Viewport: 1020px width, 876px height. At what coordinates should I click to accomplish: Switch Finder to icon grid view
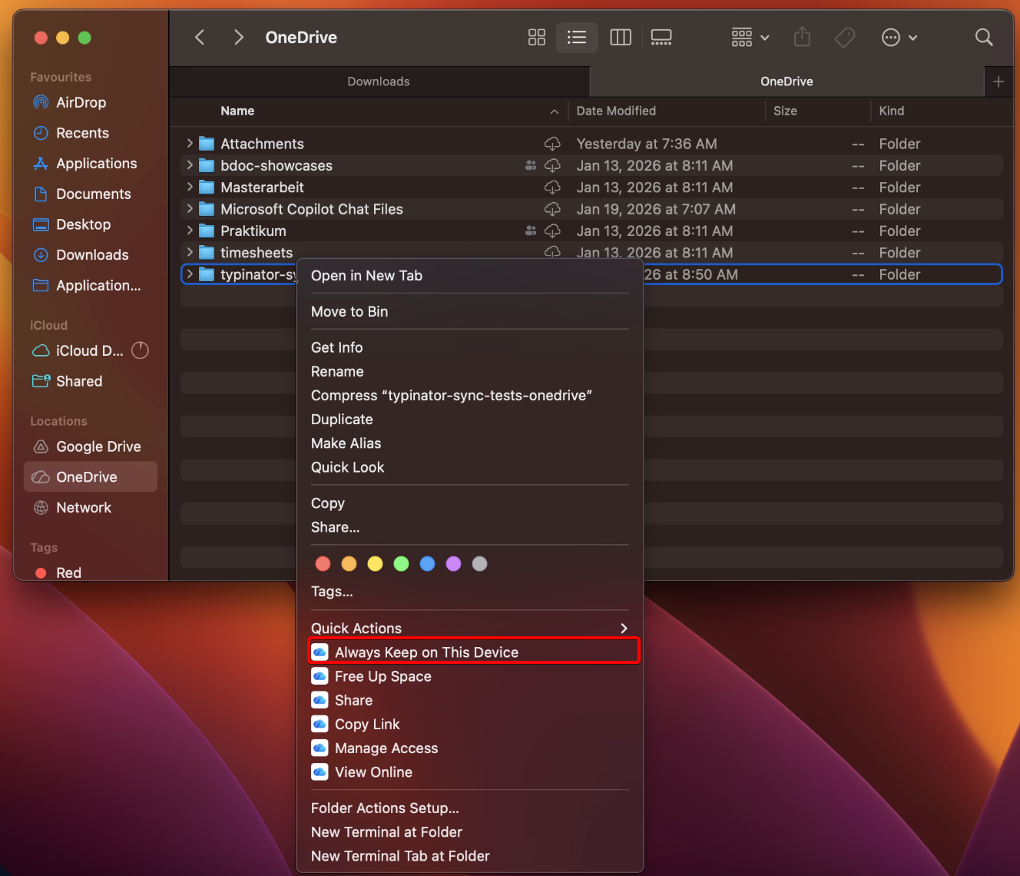(536, 37)
